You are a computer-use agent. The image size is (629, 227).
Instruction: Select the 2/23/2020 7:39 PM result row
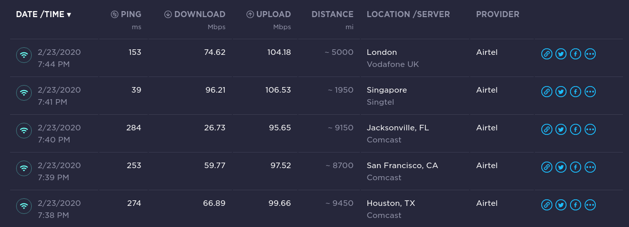(x=316, y=171)
